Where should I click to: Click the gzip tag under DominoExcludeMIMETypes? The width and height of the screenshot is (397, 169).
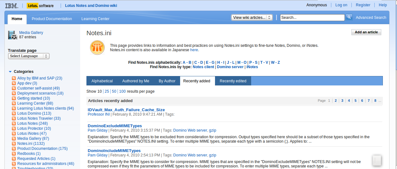tap(212, 130)
